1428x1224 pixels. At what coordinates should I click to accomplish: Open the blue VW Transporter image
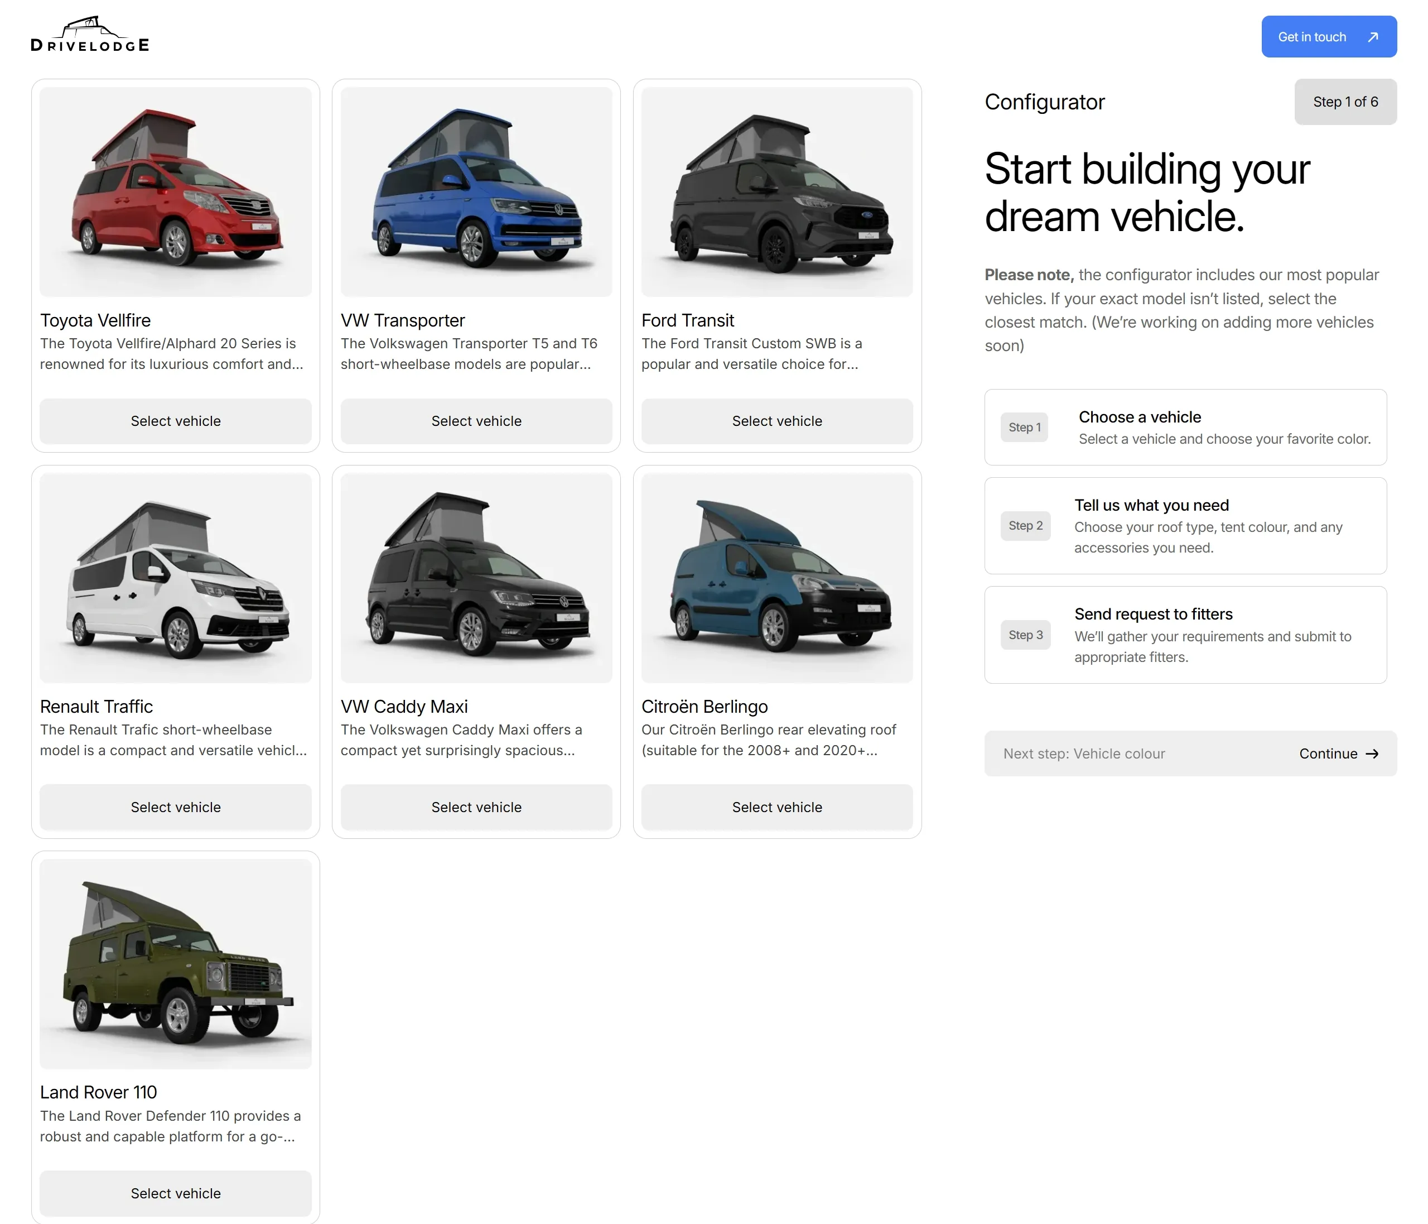(476, 191)
